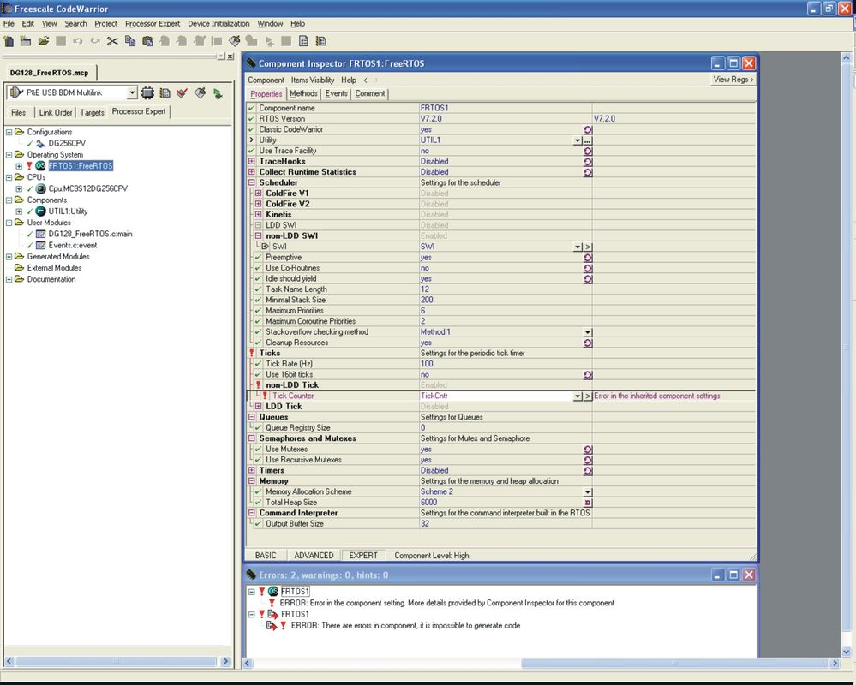
Task: Toggle Use 16bit ticks setting
Action: (x=588, y=375)
